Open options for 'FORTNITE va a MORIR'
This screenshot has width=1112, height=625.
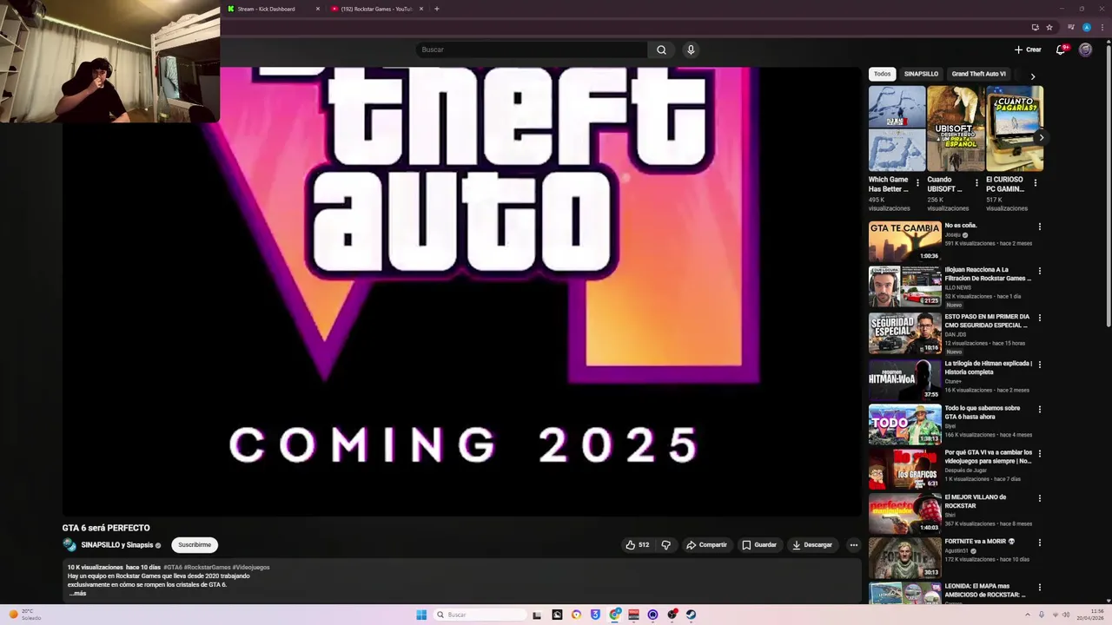pyautogui.click(x=1039, y=543)
